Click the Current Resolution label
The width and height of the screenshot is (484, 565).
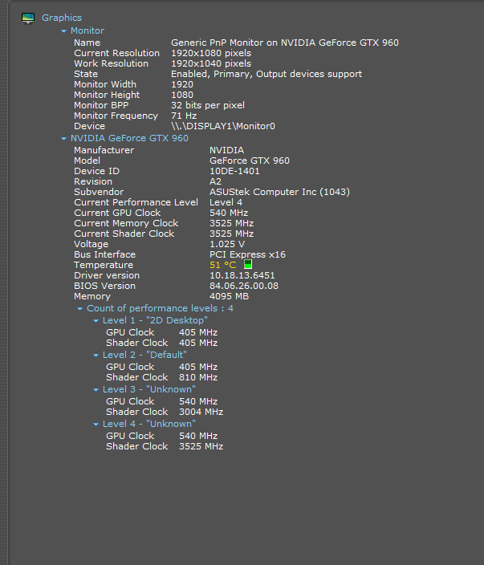116,53
